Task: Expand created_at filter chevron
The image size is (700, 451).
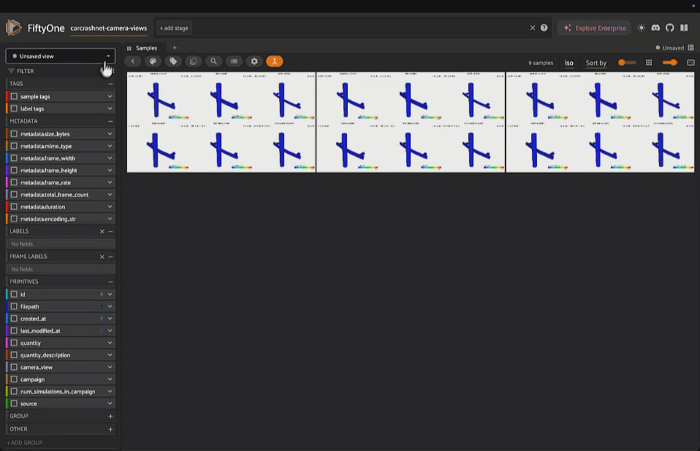Action: coord(110,319)
